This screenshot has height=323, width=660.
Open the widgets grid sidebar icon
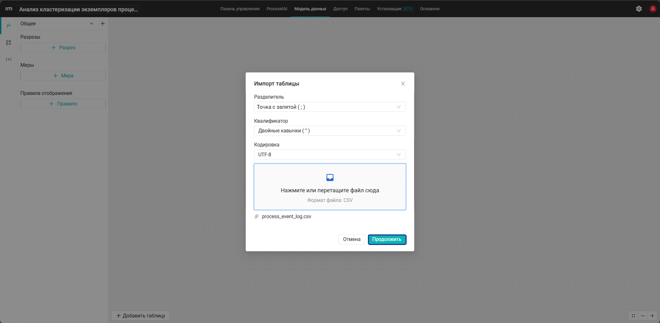tap(8, 43)
